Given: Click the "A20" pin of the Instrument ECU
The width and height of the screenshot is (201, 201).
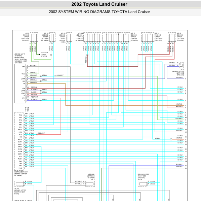Looking at the screenshot, I should coord(26,131).
